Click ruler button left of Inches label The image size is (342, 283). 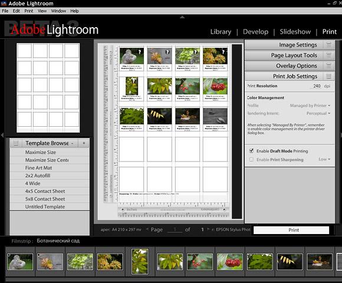pyautogui.click(x=123, y=209)
